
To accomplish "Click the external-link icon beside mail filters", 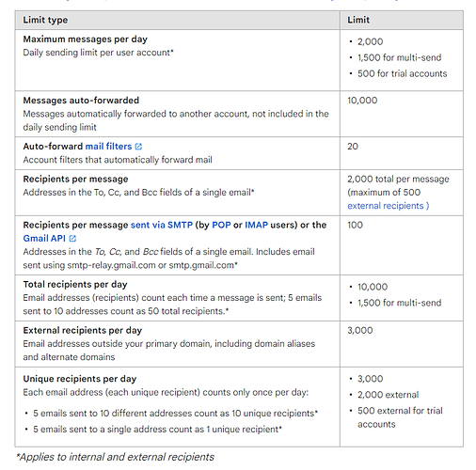I will click(x=138, y=147).
